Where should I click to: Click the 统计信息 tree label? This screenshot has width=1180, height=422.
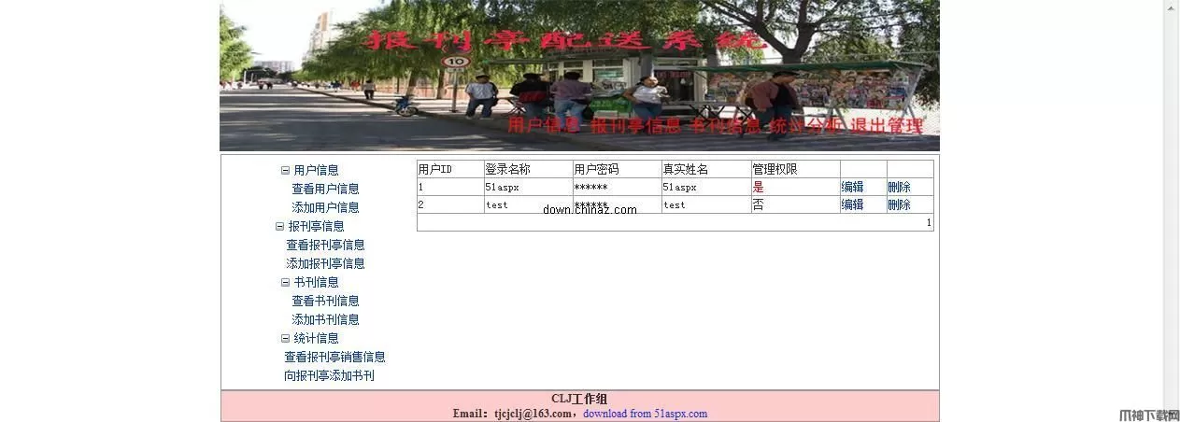tap(316, 338)
